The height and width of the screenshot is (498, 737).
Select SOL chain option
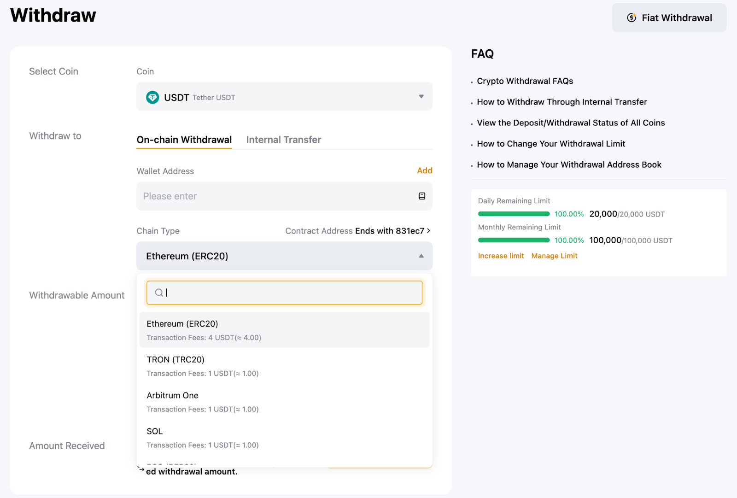click(284, 438)
